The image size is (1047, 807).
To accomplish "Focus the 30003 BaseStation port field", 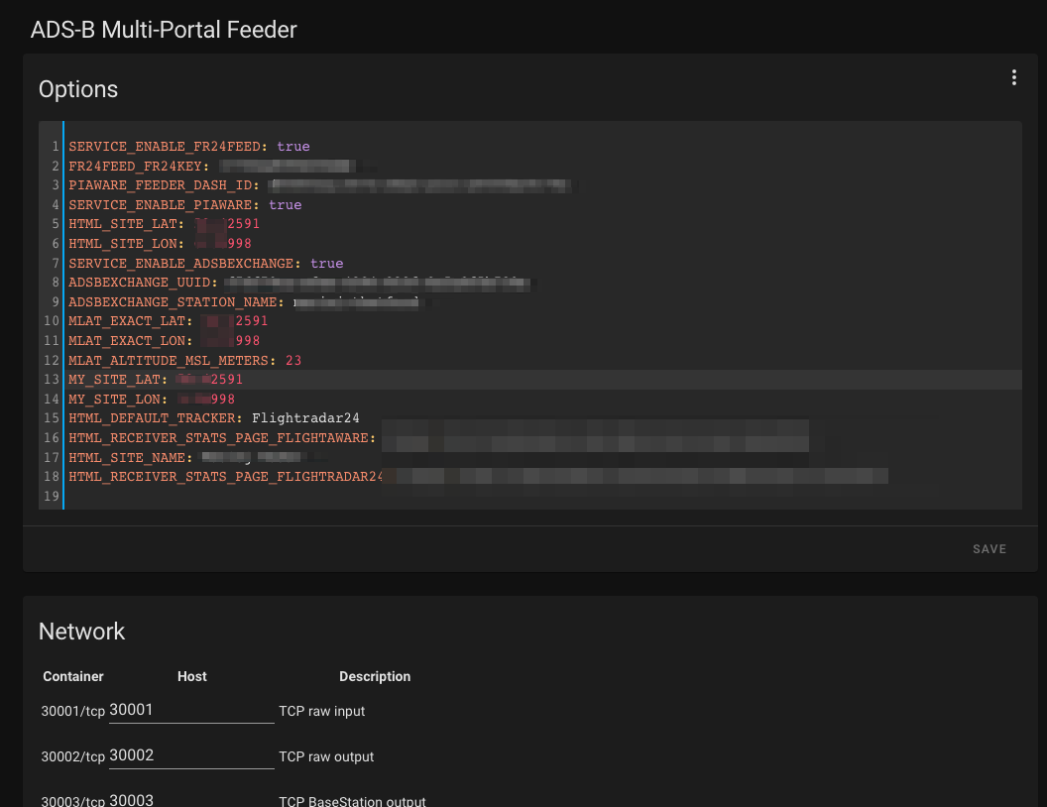I will (x=191, y=799).
